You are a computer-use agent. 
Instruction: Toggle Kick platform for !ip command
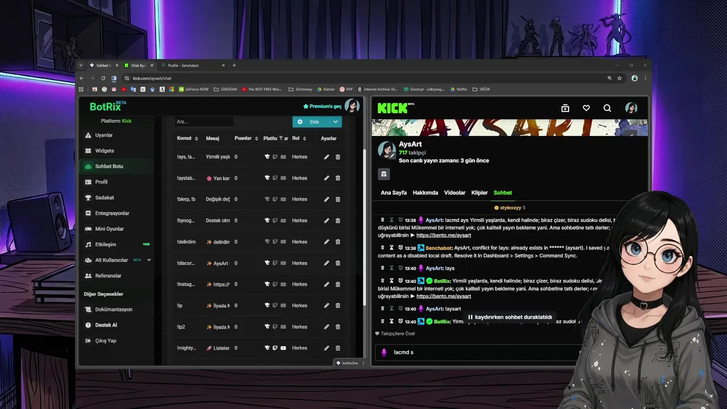click(x=267, y=306)
